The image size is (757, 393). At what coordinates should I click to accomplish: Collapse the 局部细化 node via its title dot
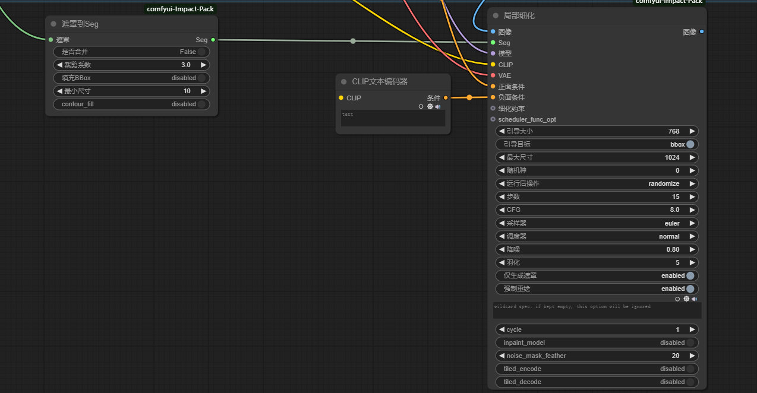(496, 16)
